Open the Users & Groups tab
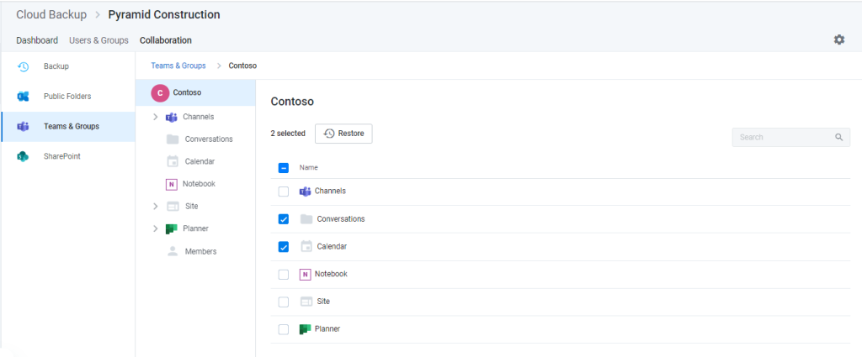Viewport: 862px width, 357px height. (99, 40)
